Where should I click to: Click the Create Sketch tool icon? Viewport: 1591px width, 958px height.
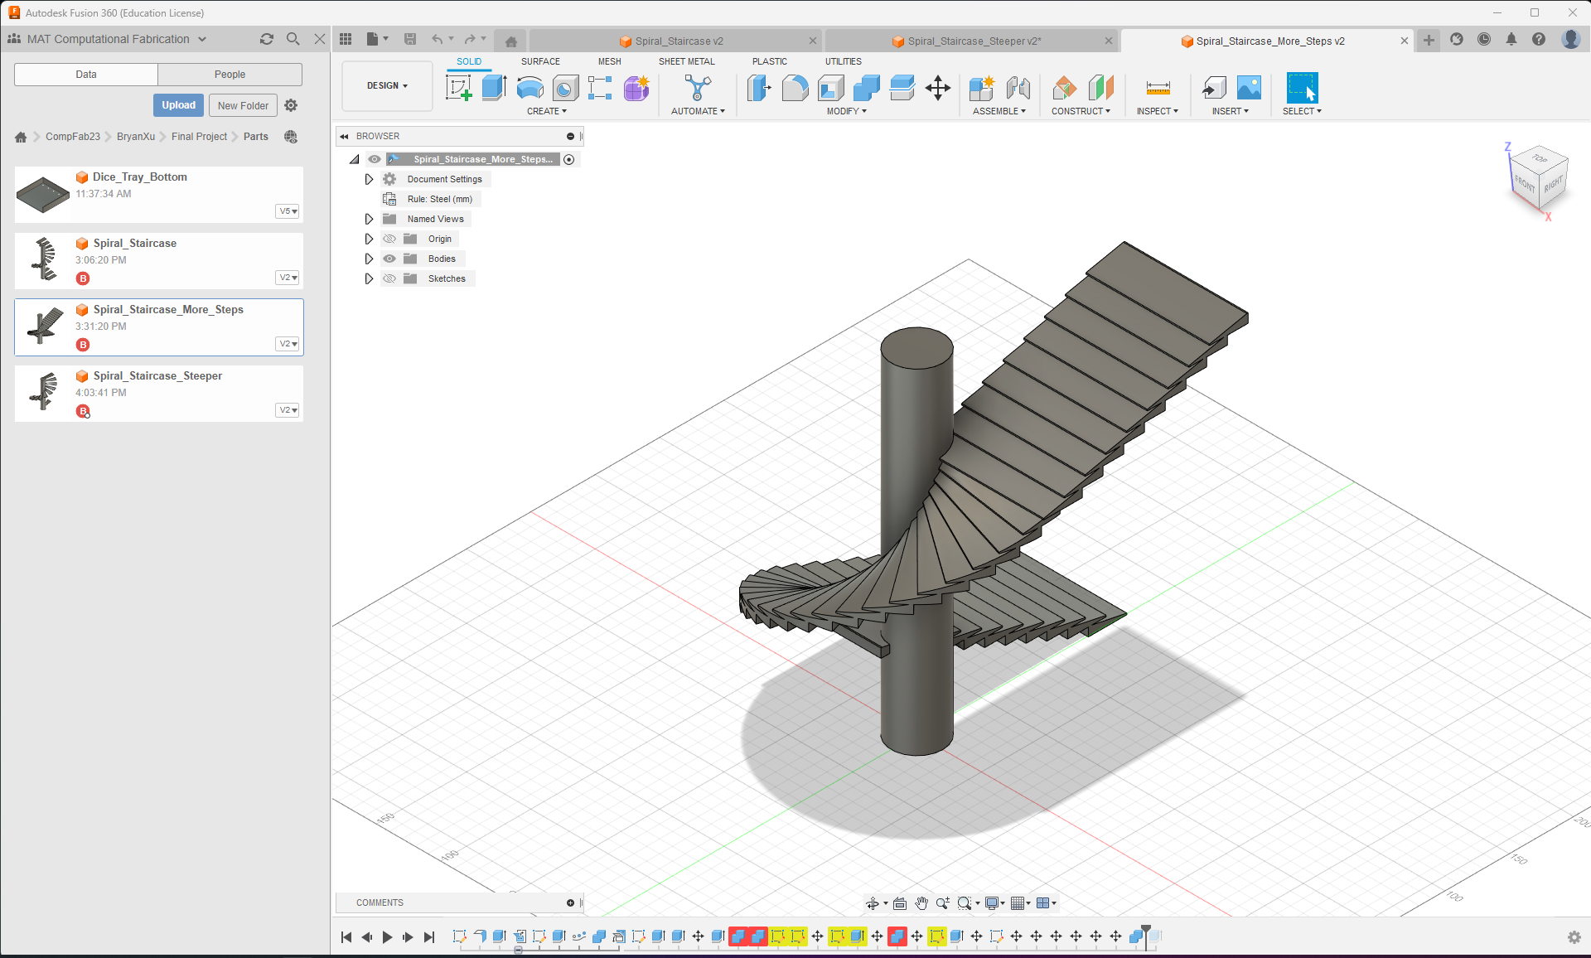458,88
